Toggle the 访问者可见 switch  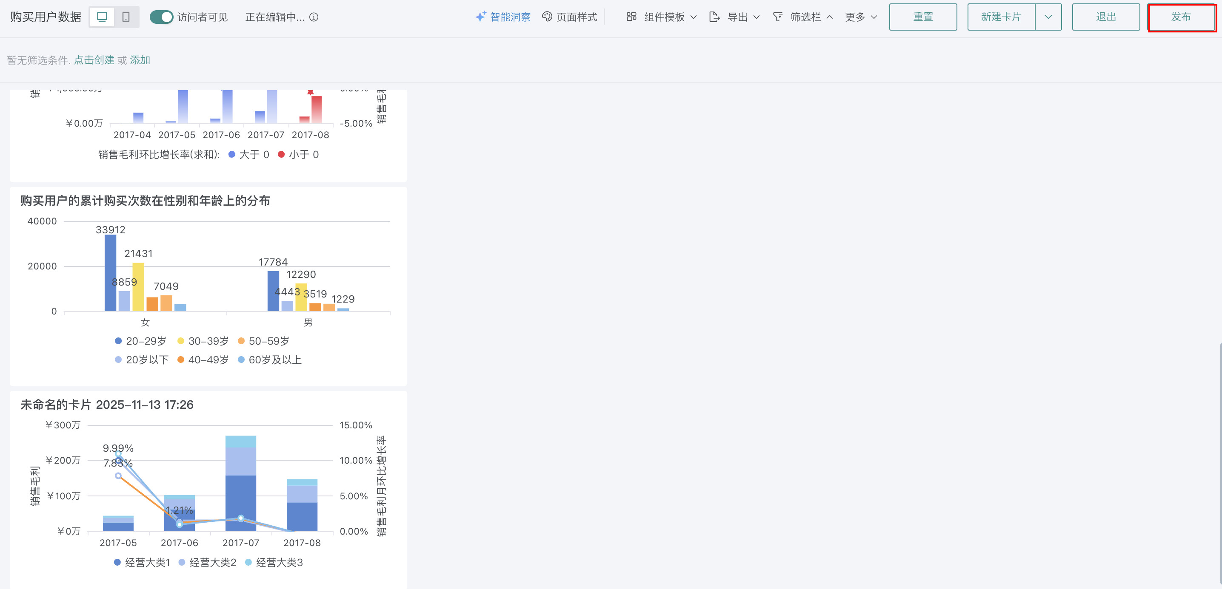[x=161, y=17]
